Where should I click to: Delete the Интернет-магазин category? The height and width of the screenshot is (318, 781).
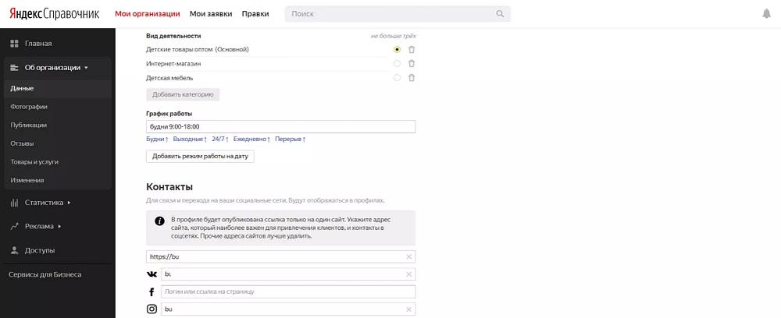point(412,64)
